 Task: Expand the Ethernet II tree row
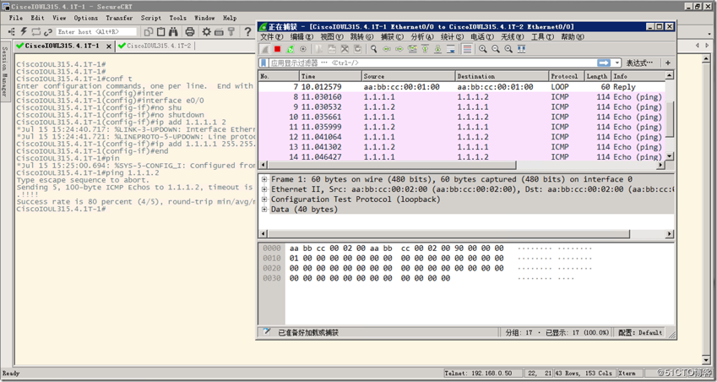264,189
